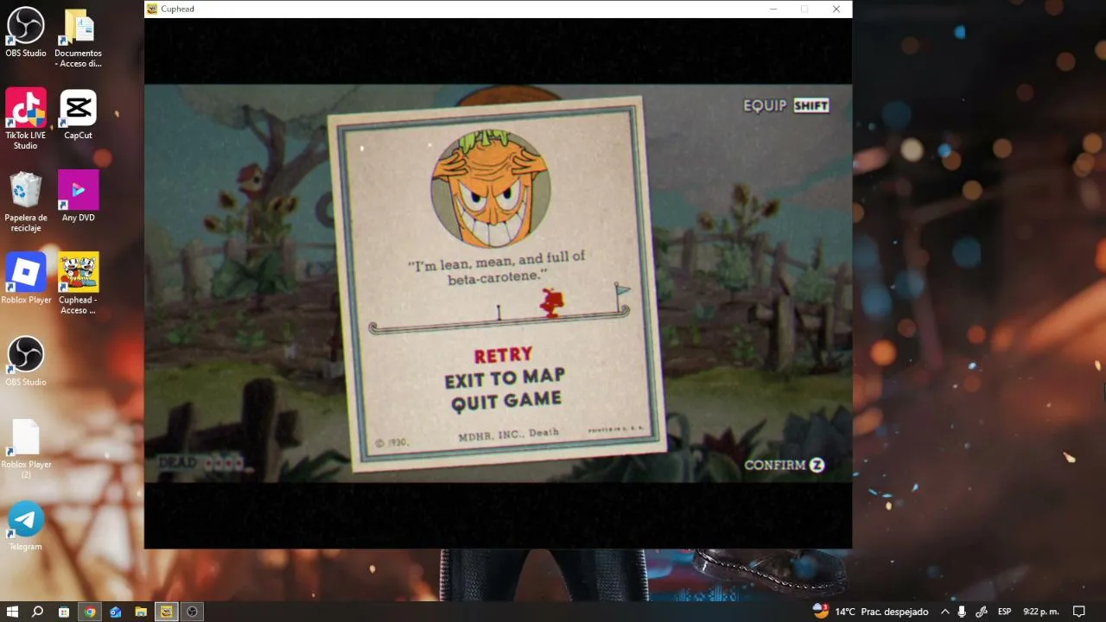This screenshot has height=622, width=1106.
Task: Open the notification center
Action: pyautogui.click(x=1078, y=612)
